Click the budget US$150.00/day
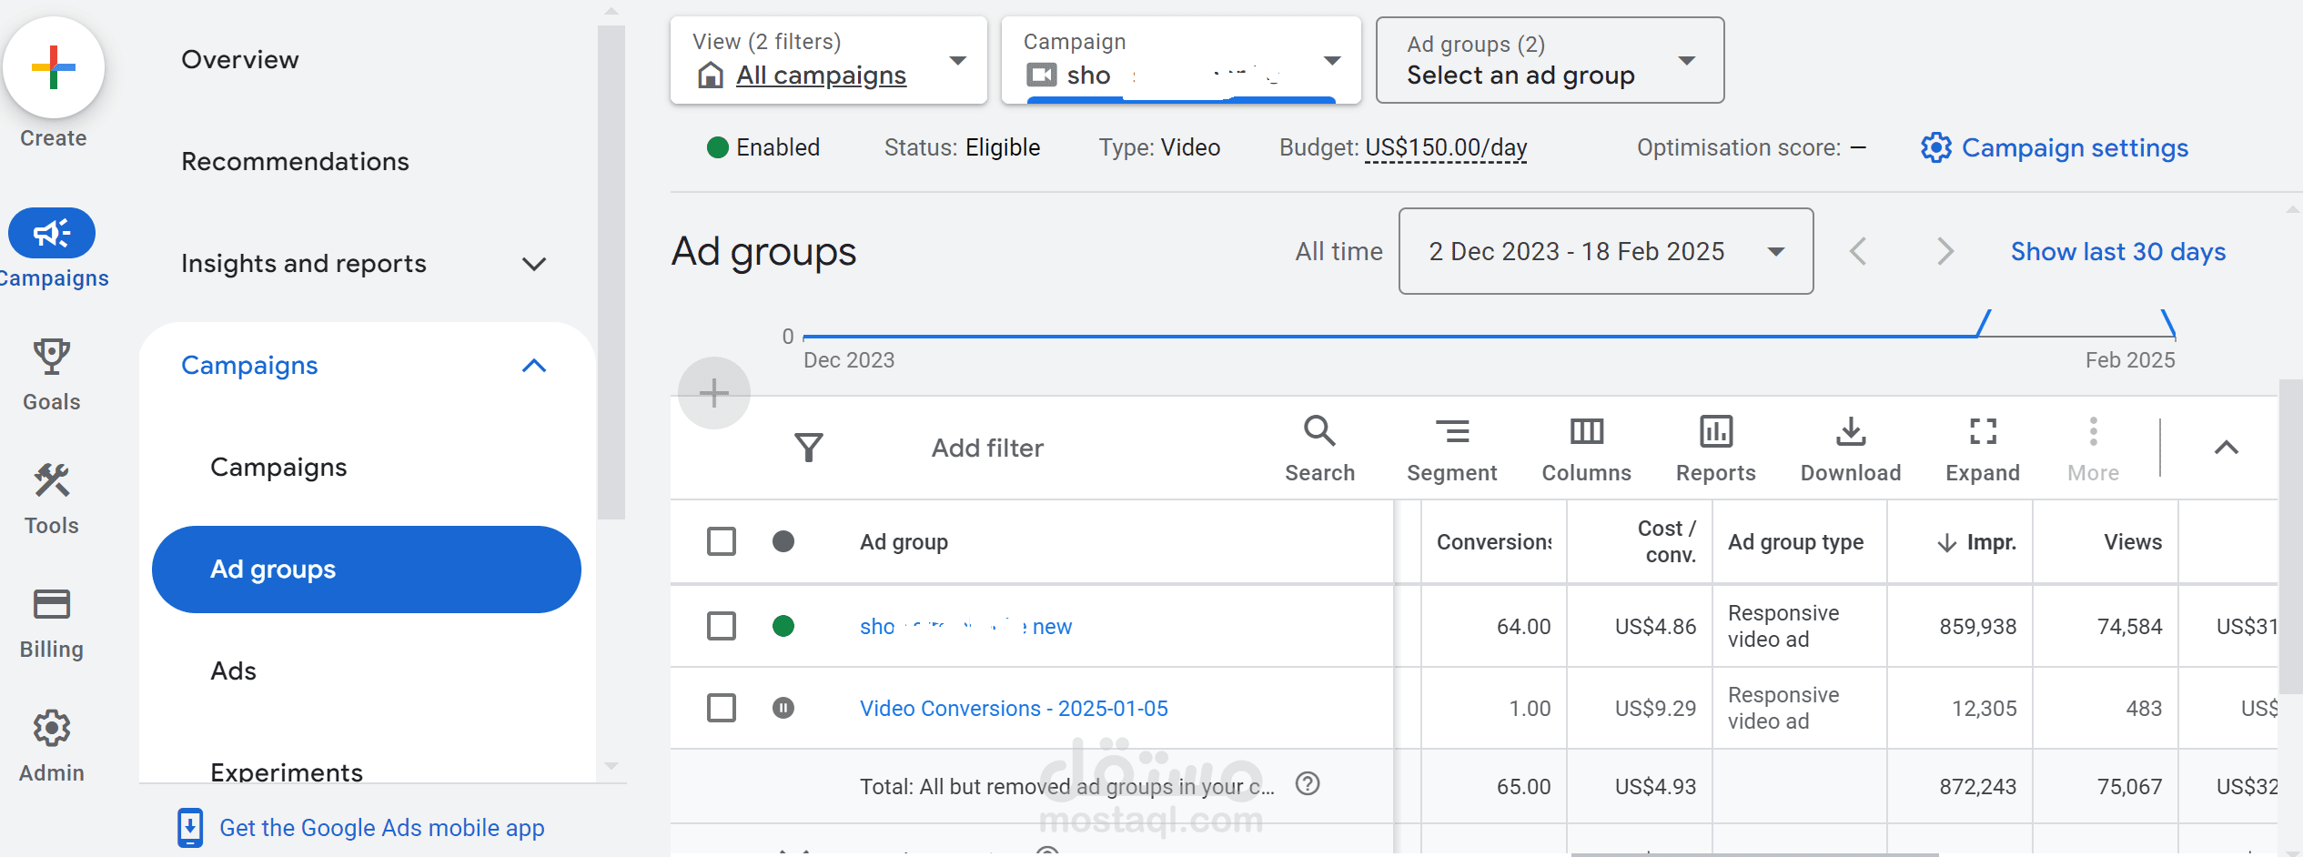2303x857 pixels. [1446, 147]
